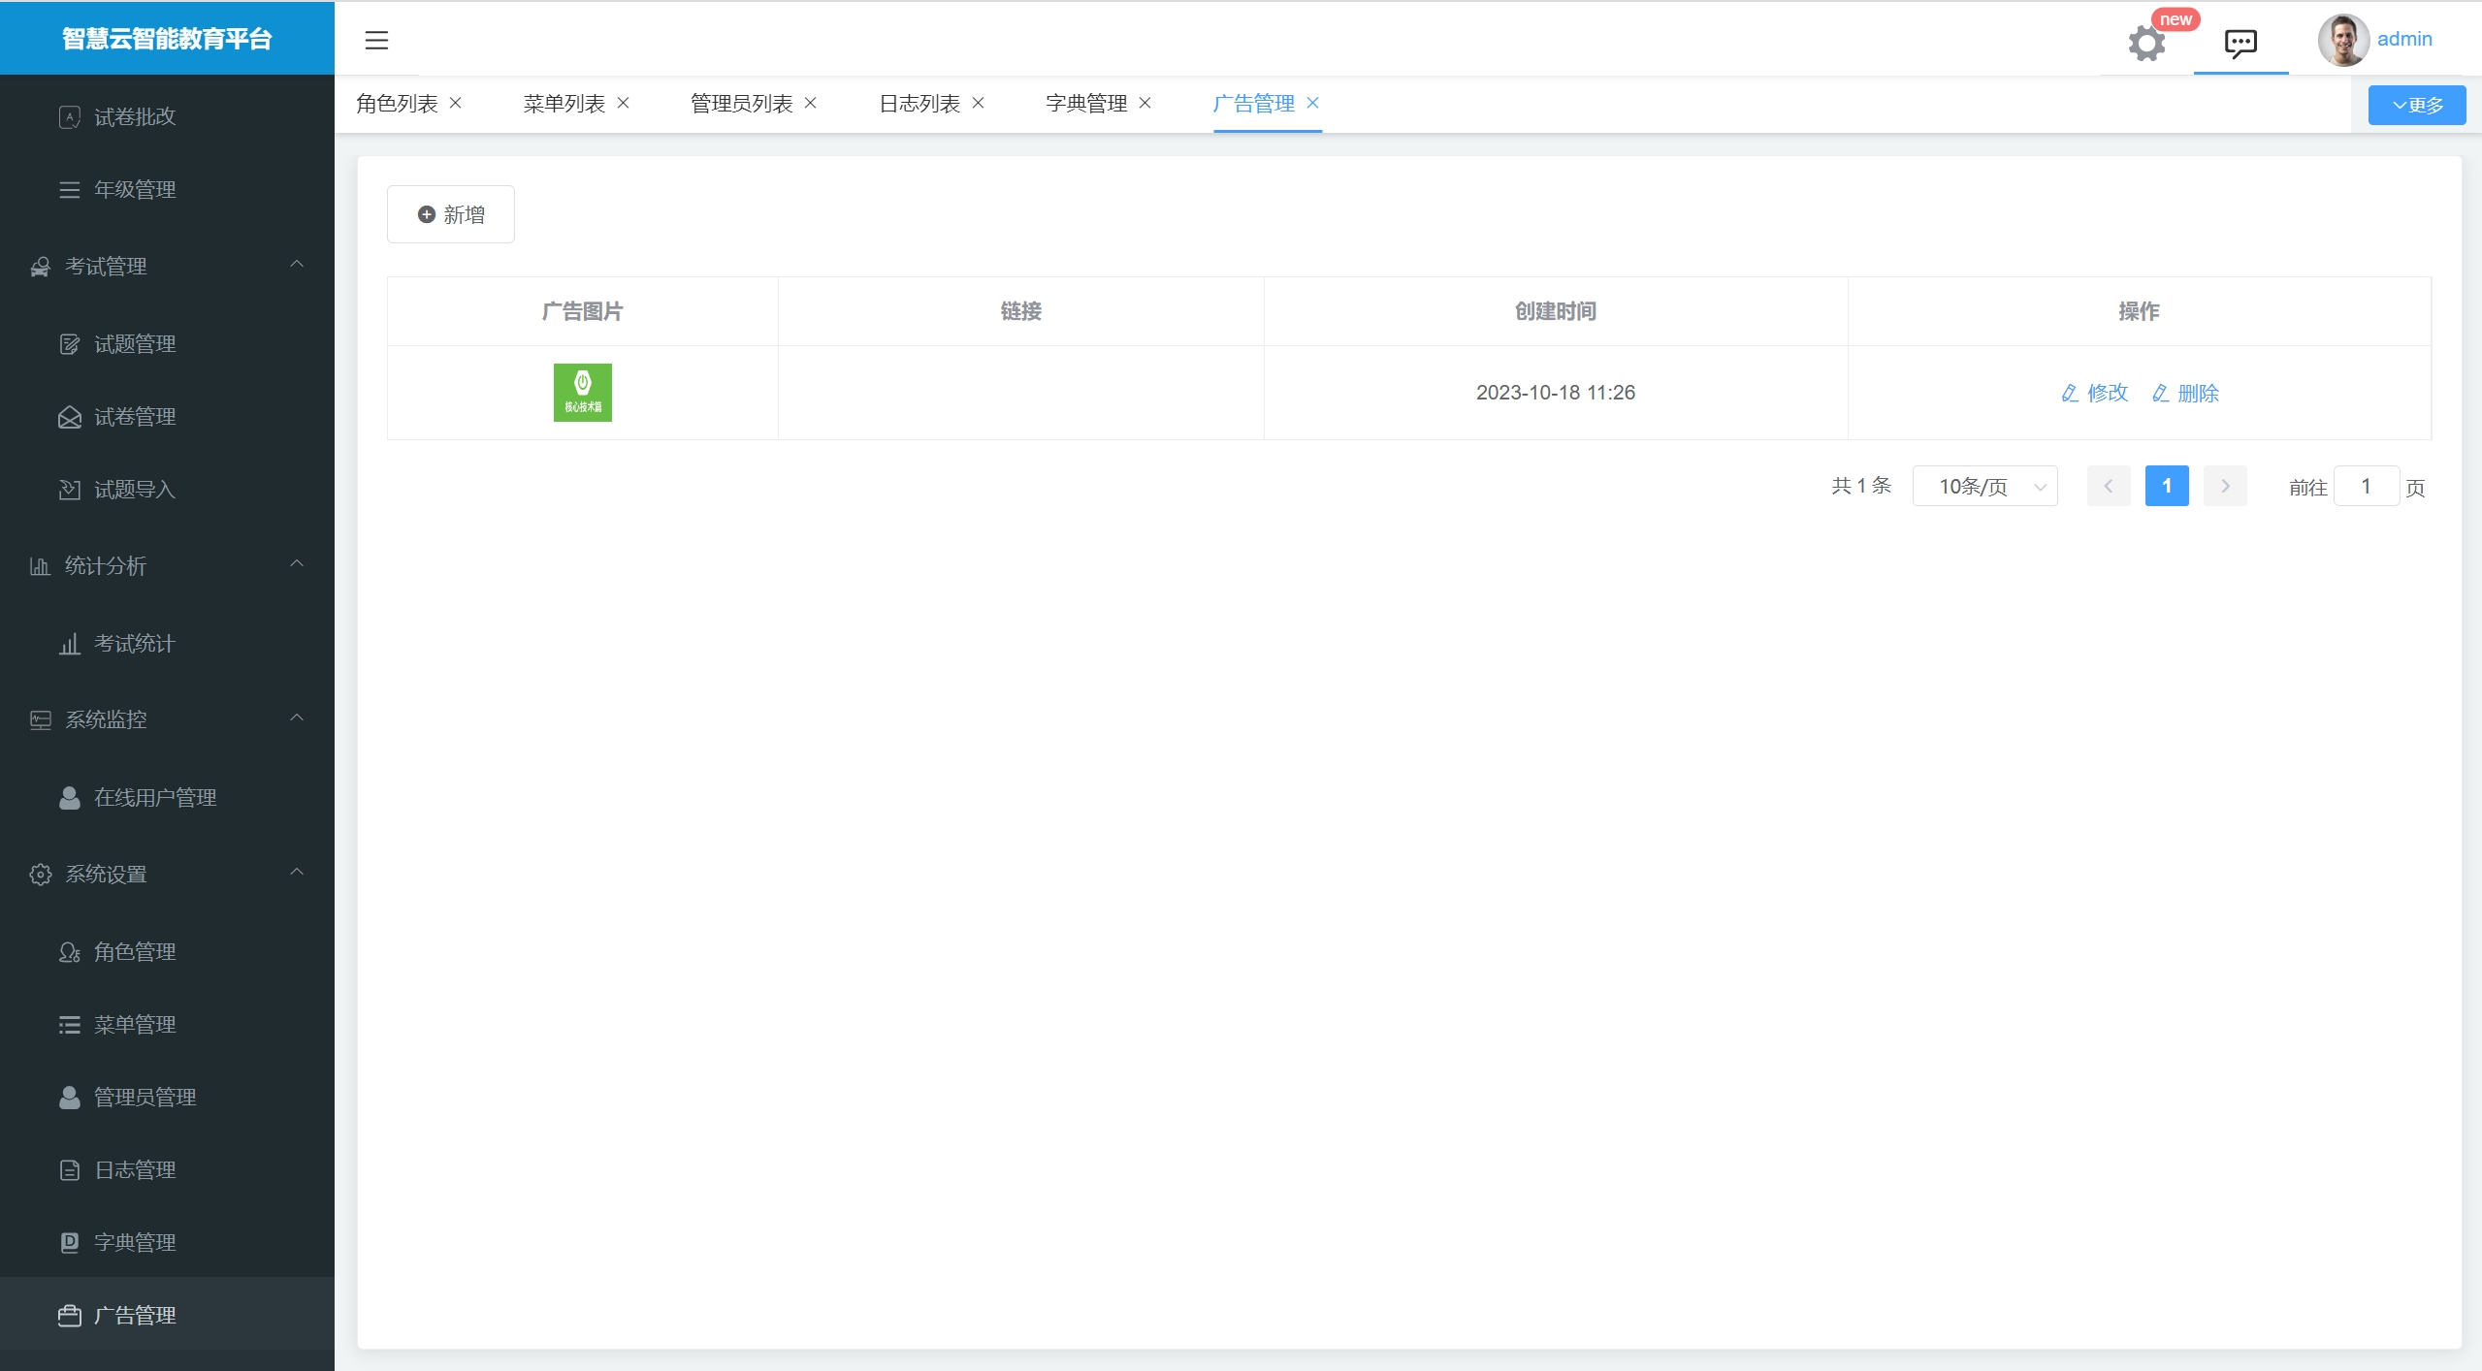Screen dimensions: 2482x1371
Task: Click the admin user avatar
Action: coord(2342,40)
